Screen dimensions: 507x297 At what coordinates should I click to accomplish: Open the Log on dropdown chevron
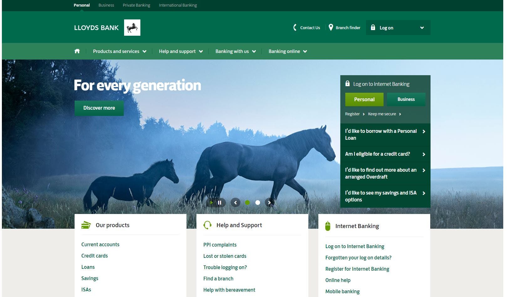[x=422, y=28]
